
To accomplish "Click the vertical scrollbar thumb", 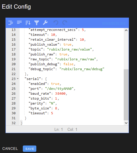I will pyautogui.click(x=126, y=95).
